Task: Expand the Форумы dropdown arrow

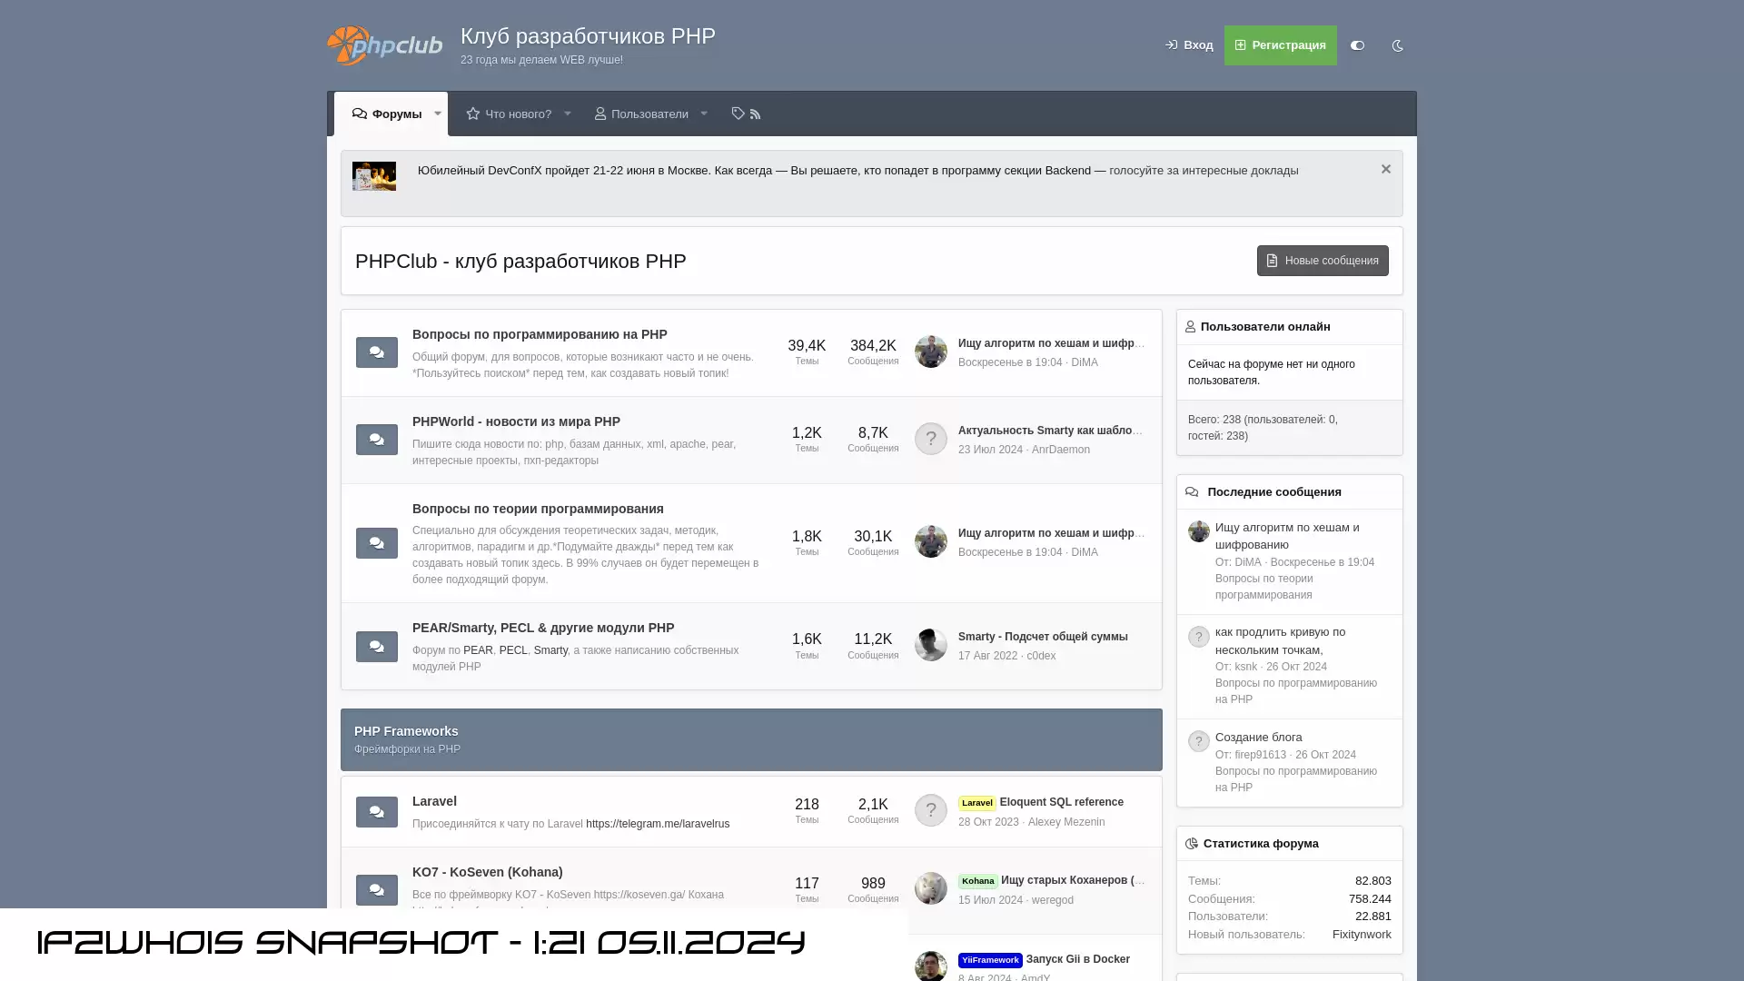Action: click(x=438, y=114)
